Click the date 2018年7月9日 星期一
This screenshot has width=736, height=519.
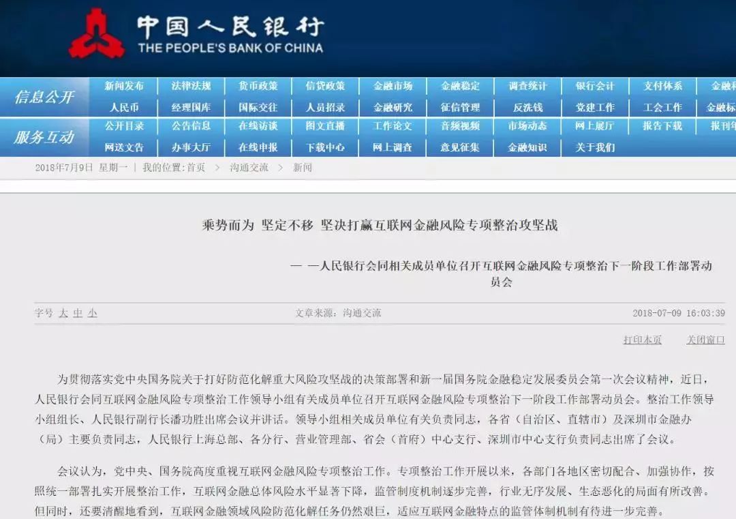click(x=80, y=168)
